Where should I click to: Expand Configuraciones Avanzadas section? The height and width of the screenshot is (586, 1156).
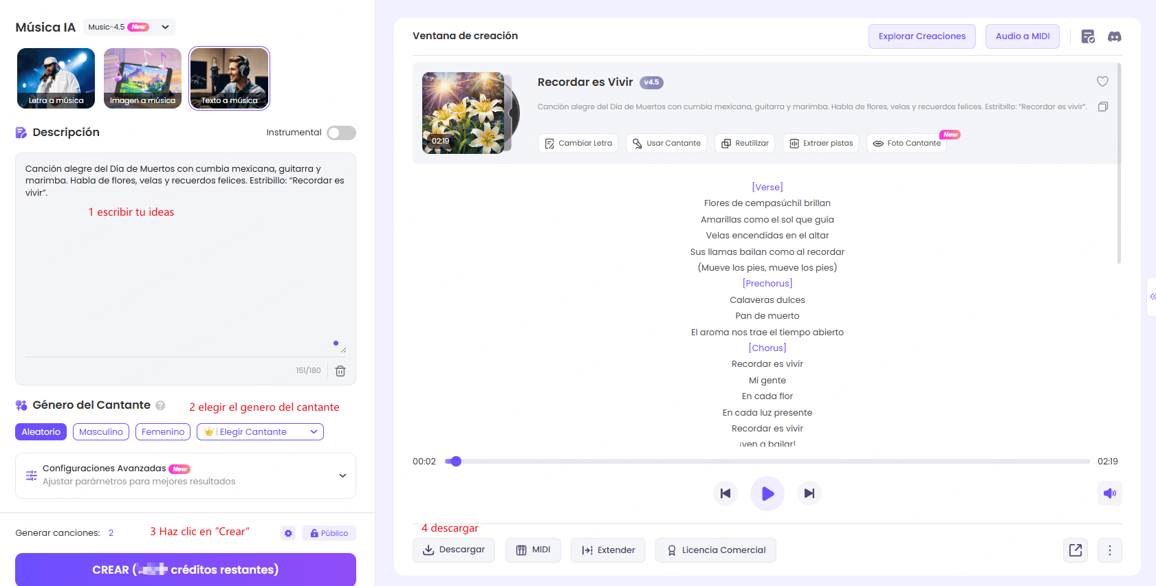point(186,475)
